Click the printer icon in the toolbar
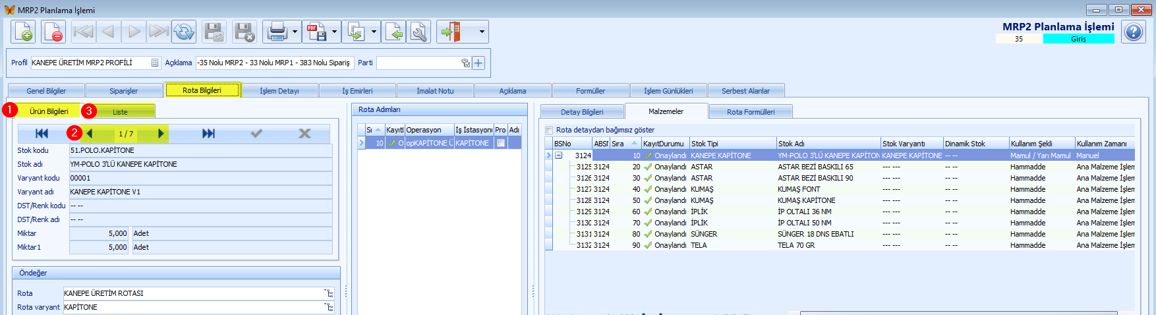This screenshot has height=315, width=1156. tap(277, 32)
